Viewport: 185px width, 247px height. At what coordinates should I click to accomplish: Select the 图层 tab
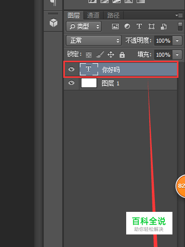pyautogui.click(x=74, y=16)
